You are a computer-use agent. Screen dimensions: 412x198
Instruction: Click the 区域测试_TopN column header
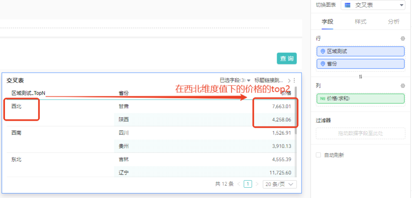coord(28,93)
